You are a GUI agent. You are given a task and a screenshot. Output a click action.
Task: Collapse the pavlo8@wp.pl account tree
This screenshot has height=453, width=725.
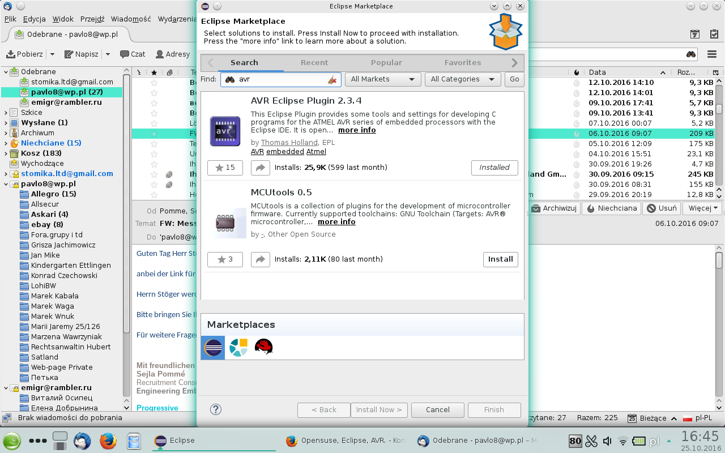click(x=6, y=184)
